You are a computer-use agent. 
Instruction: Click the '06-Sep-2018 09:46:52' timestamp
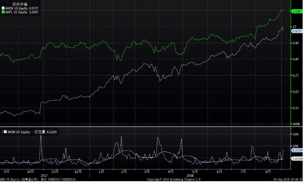tap(288, 179)
